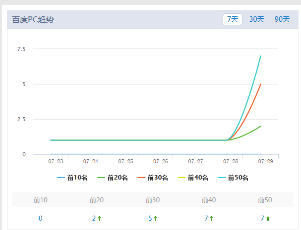The image size is (301, 230).
Task: Click the 07-23 x-axis date label
Action: click(56, 161)
